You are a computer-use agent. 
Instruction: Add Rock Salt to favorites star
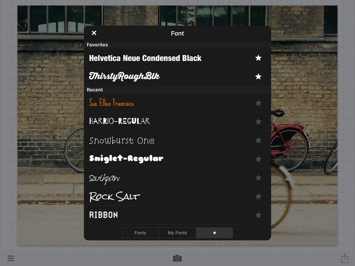(258, 196)
